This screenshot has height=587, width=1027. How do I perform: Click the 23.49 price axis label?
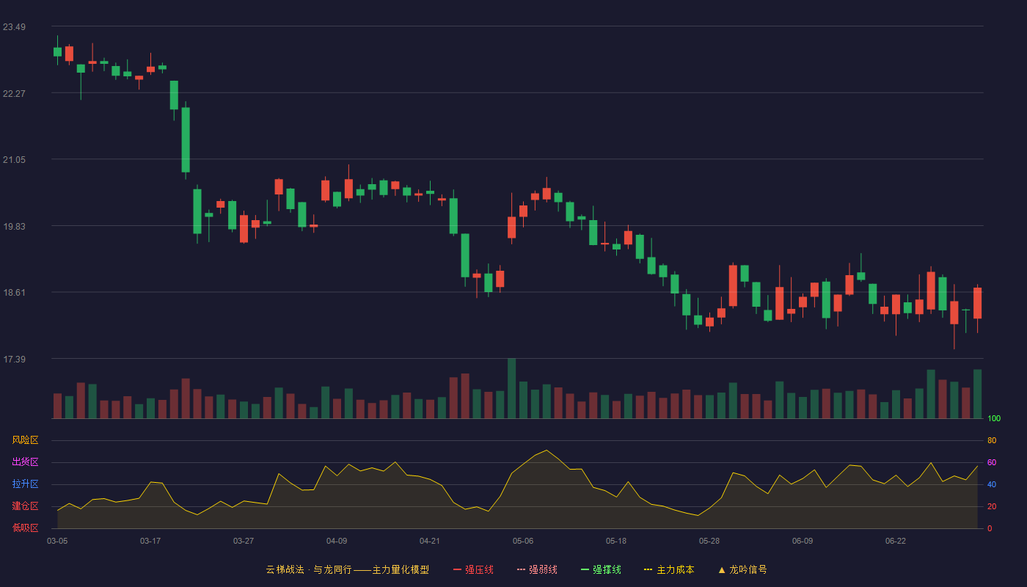pyautogui.click(x=14, y=27)
